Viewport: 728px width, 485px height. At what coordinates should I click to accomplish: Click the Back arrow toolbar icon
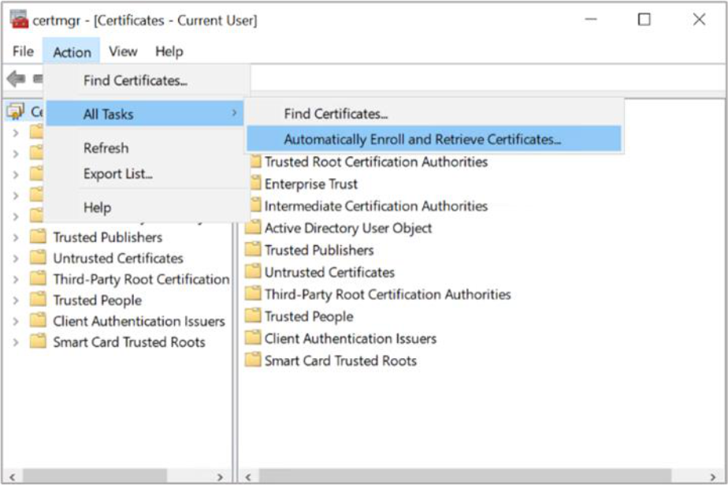click(16, 79)
